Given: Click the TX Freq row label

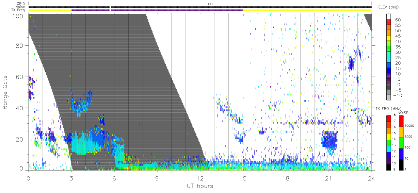Looking at the screenshot, I should coord(18,10).
